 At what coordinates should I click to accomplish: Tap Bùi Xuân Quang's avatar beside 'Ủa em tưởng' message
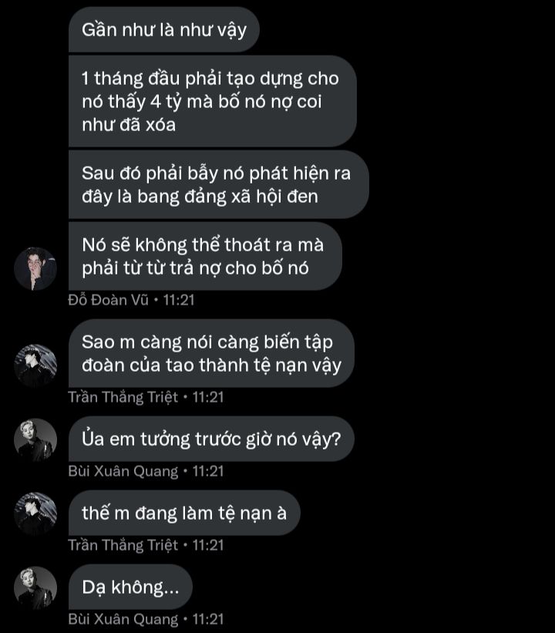tap(35, 439)
